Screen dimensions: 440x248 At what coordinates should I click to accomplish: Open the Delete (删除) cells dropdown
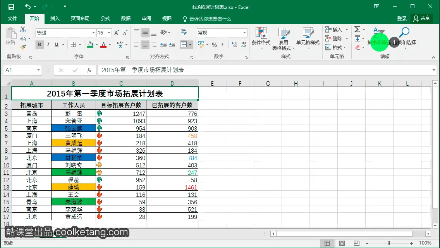click(337, 38)
